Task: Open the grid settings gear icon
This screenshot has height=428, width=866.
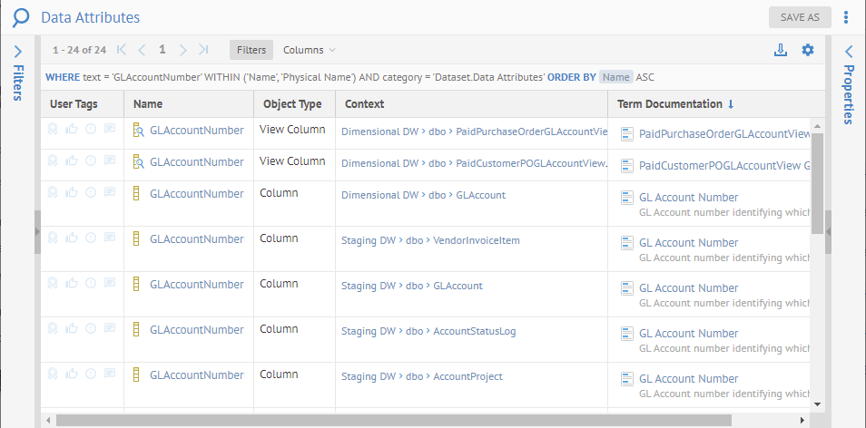Action: point(808,50)
